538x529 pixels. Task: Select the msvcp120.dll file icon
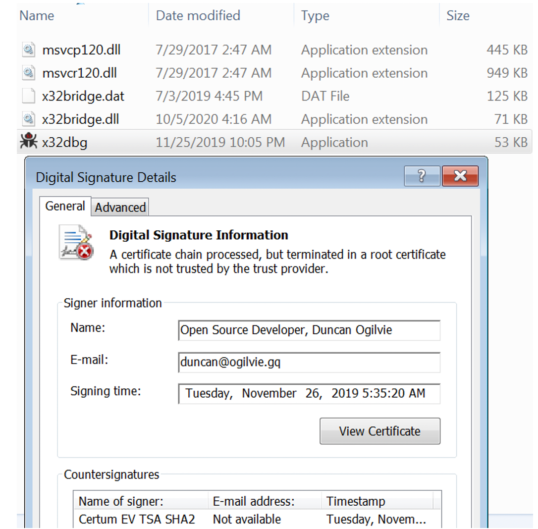28,50
